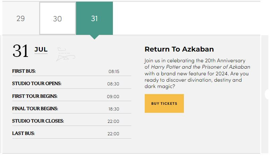Click the pointer triangle under date 31
The image size is (270, 156).
point(94,37)
